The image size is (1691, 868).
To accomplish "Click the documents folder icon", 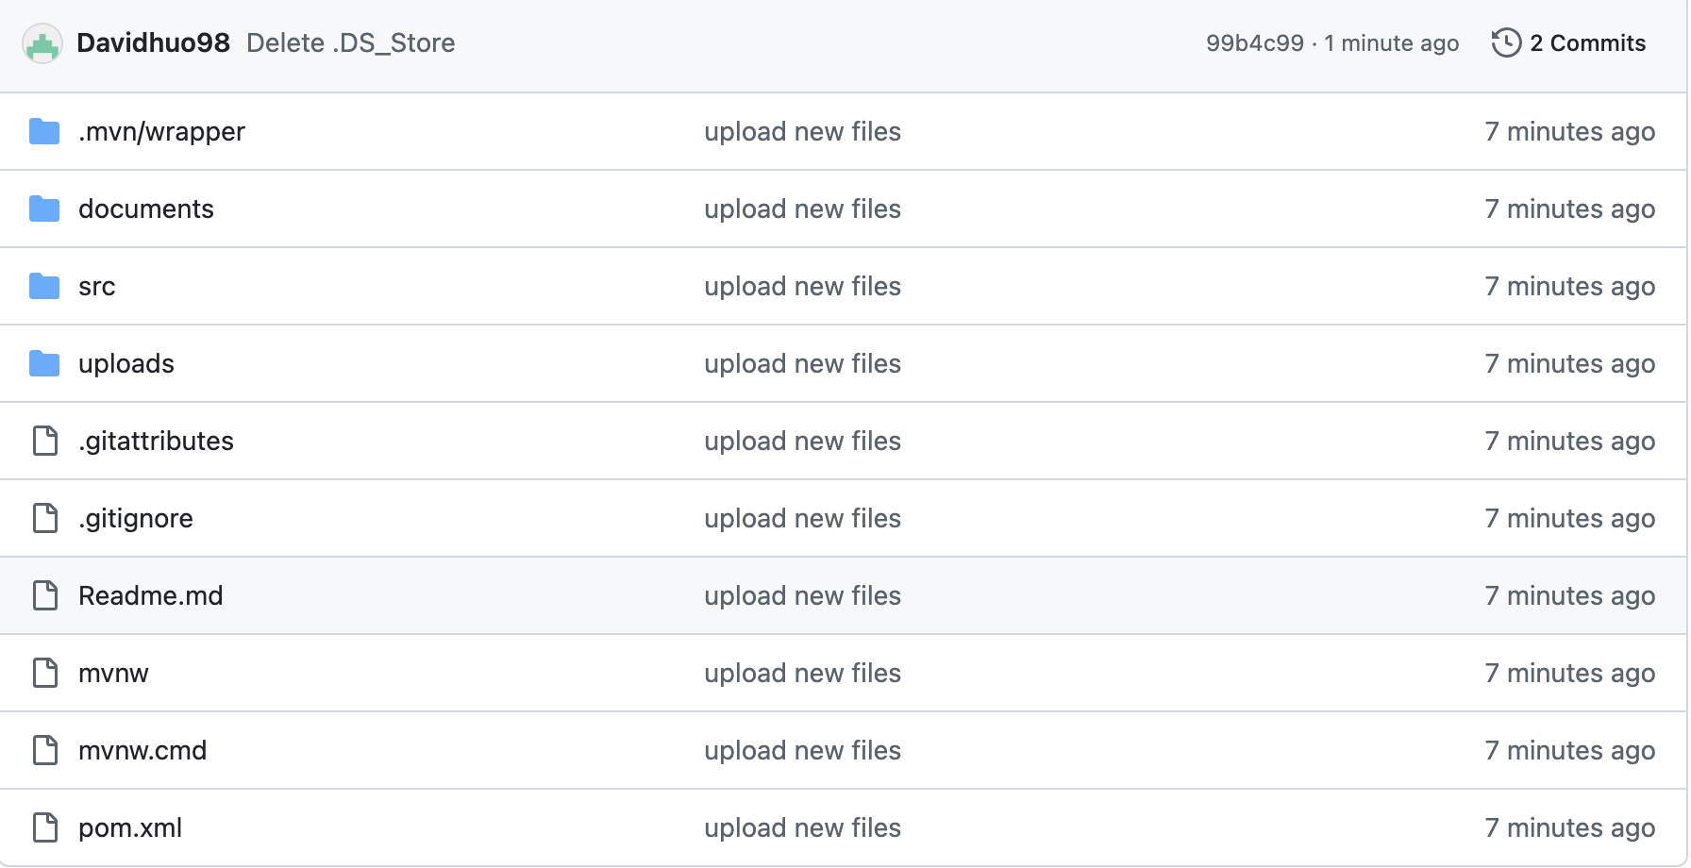I will pos(44,209).
